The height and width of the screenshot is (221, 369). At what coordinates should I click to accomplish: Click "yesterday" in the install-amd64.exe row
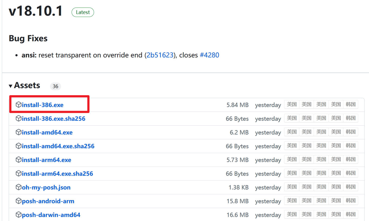(268, 132)
